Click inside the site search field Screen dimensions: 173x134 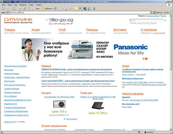point(146,20)
